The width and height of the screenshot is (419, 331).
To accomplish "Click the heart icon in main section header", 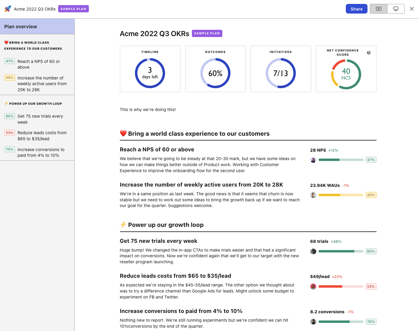I will pos(123,133).
